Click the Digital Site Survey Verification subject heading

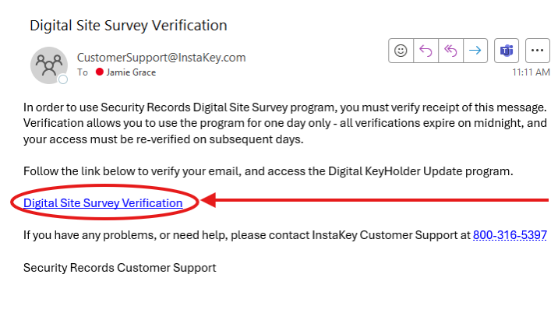click(x=129, y=25)
